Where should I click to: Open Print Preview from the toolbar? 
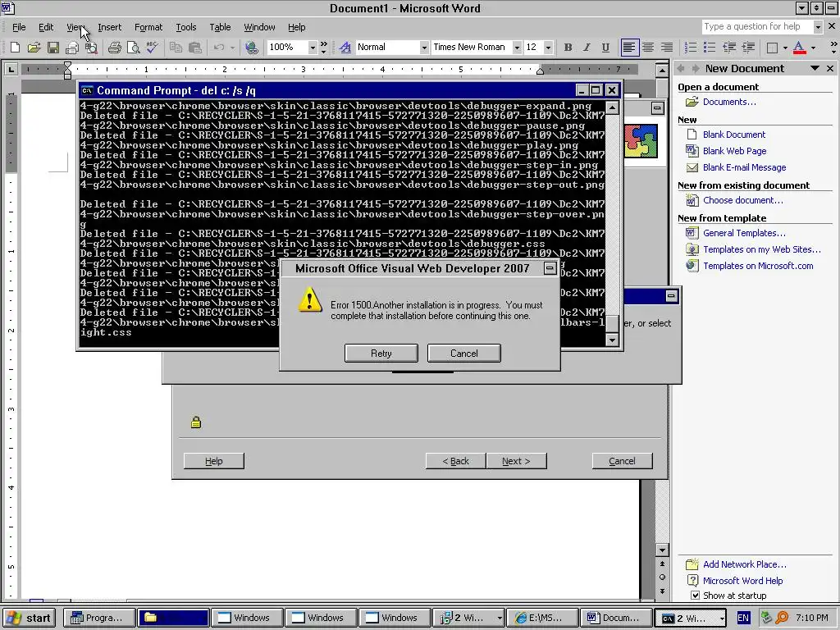click(134, 47)
